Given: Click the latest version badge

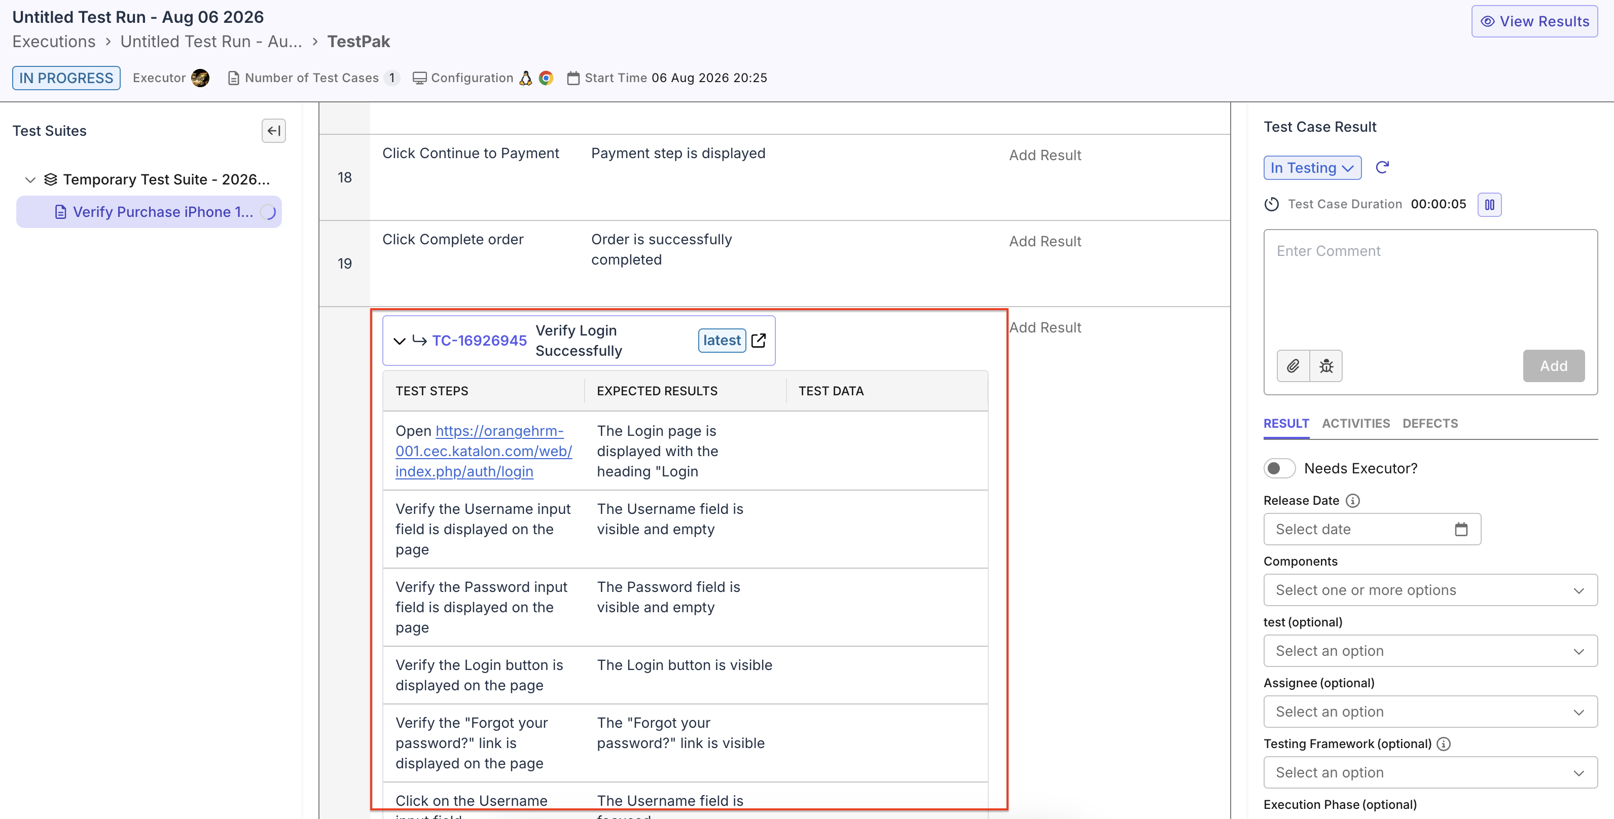Looking at the screenshot, I should (722, 340).
